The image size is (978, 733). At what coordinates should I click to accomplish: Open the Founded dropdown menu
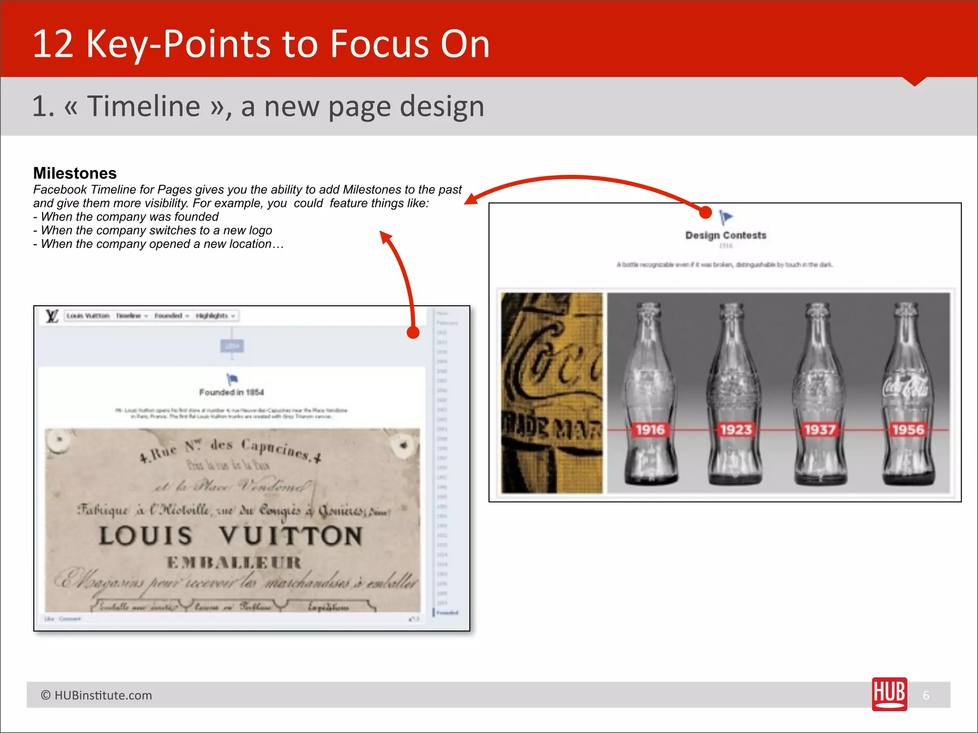tap(171, 316)
